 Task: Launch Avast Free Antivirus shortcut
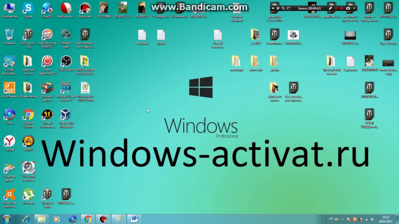tap(9, 198)
